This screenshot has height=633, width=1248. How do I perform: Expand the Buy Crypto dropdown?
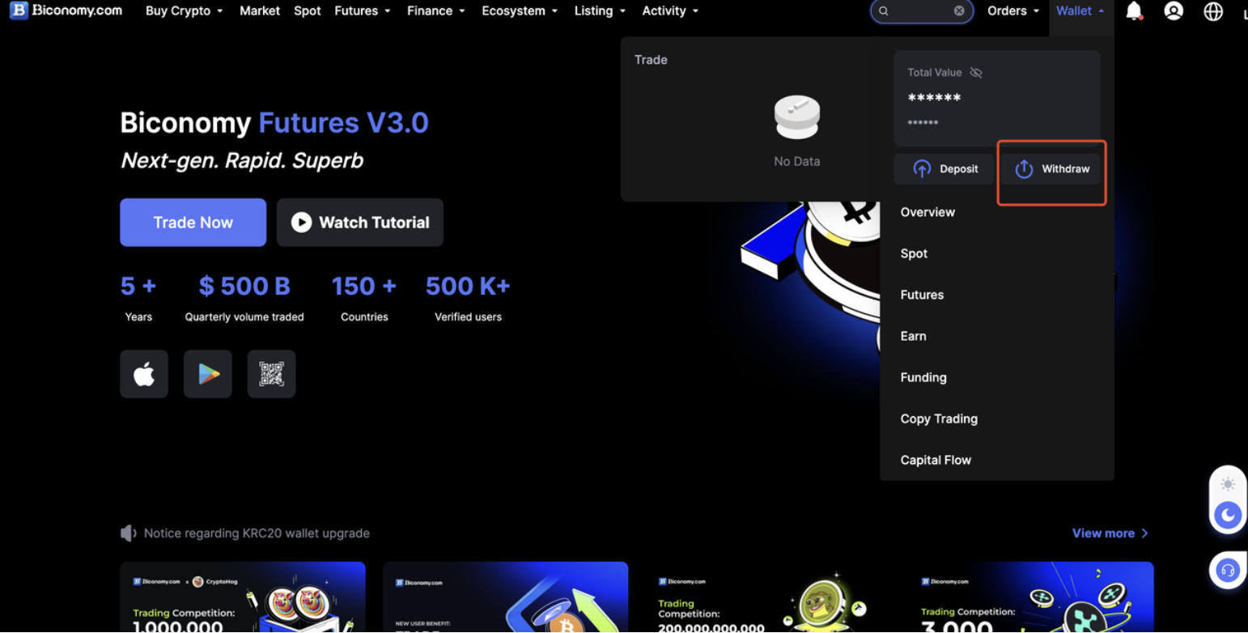coord(184,11)
